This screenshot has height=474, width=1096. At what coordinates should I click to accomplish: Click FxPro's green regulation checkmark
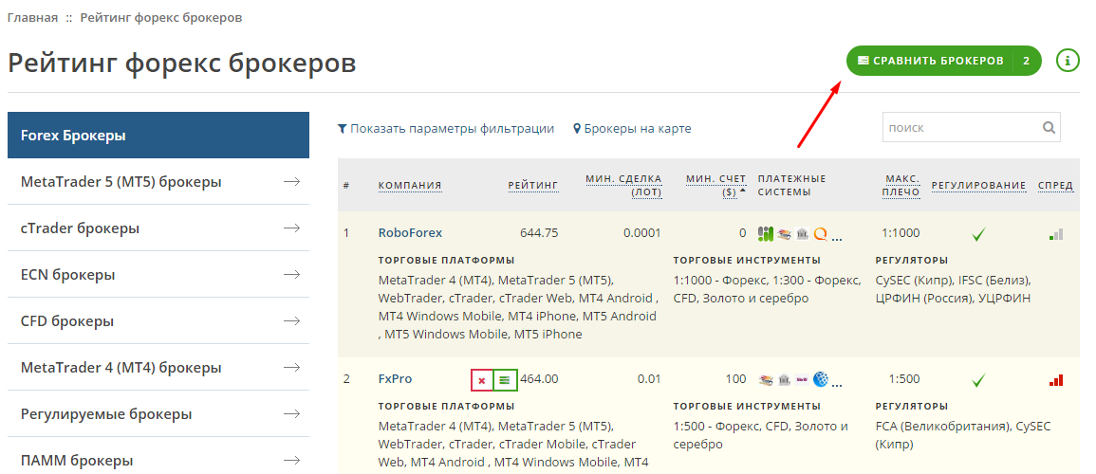coord(978,380)
